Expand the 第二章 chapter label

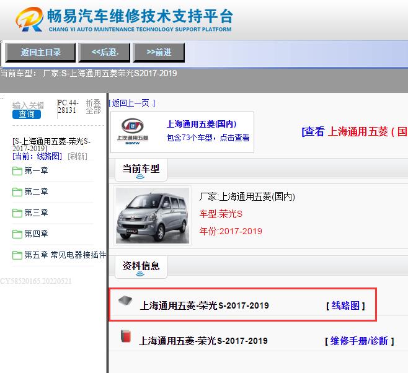click(36, 191)
